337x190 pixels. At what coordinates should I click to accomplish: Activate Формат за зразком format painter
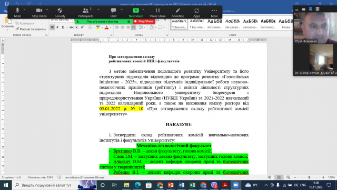[x=31, y=29]
